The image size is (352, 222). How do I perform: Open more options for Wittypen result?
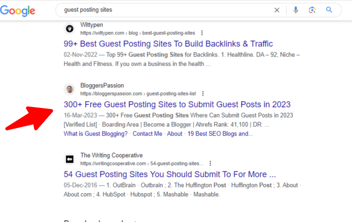coord(202,33)
